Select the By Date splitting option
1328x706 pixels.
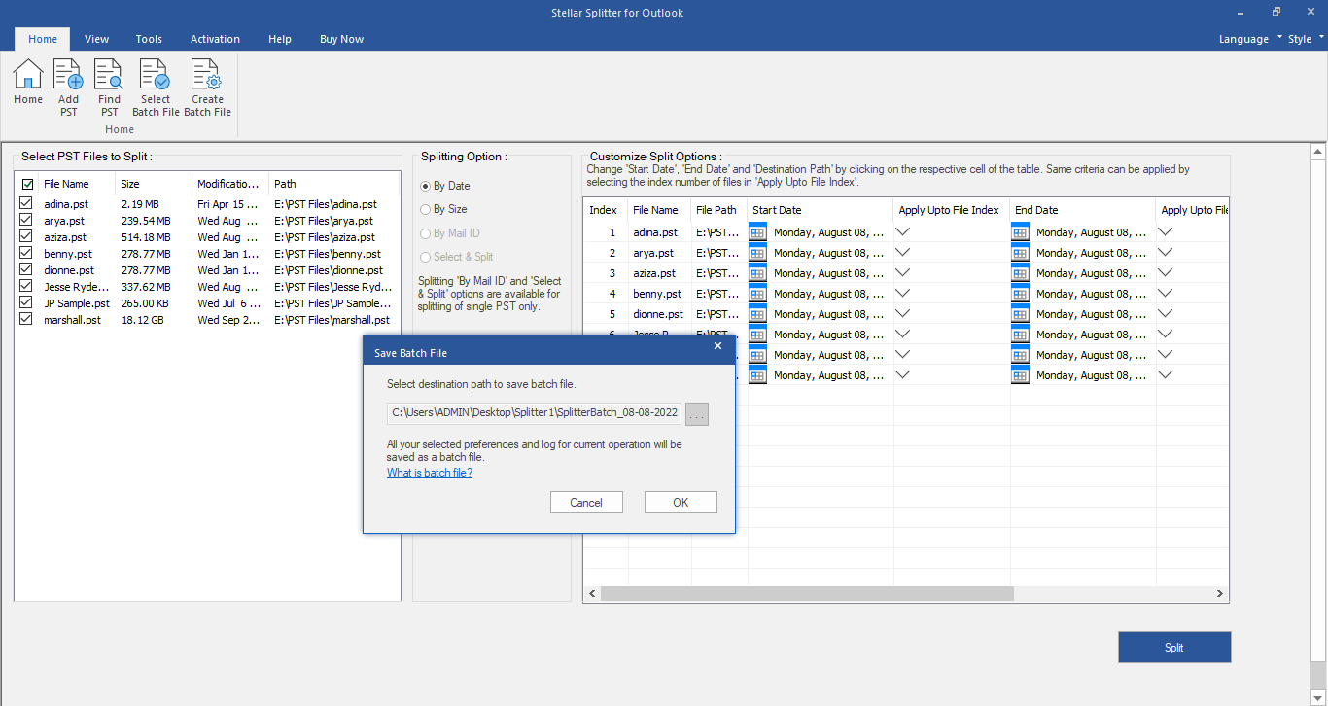pos(445,186)
